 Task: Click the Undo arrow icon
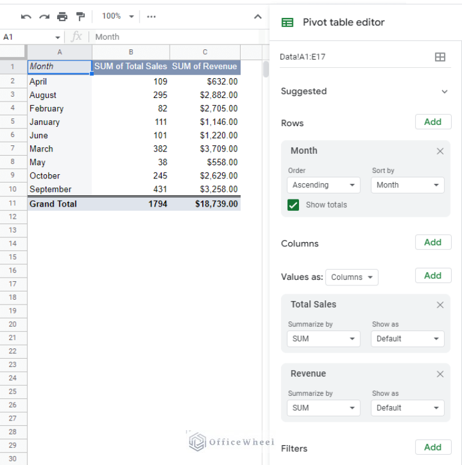pyautogui.click(x=26, y=17)
